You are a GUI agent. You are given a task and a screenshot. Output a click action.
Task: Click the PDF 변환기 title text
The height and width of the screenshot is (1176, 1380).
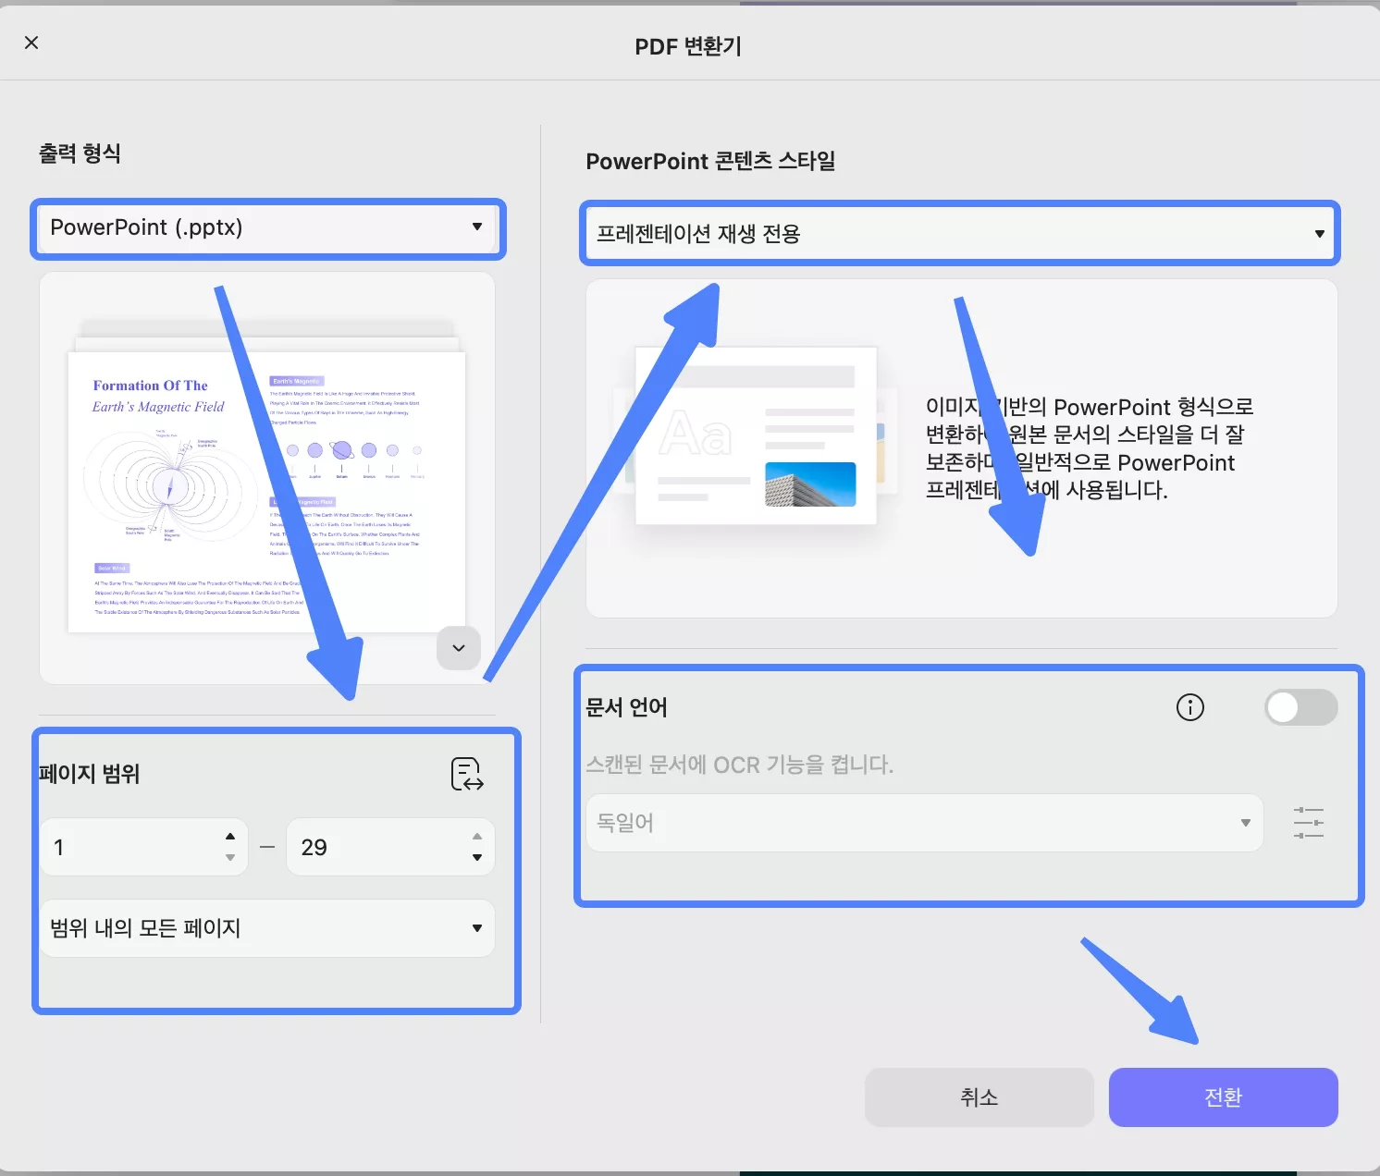688,46
